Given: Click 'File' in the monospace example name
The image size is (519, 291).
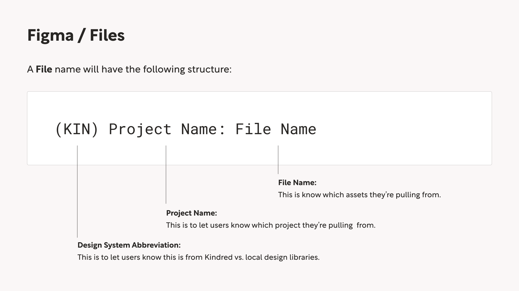Looking at the screenshot, I should (253, 129).
